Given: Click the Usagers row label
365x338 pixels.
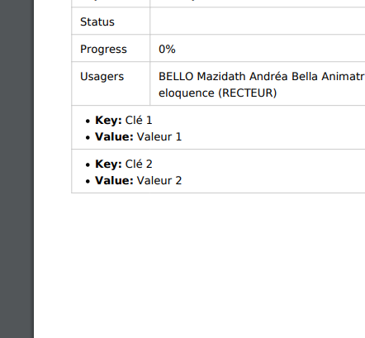Looking at the screenshot, I should click(x=102, y=77).
